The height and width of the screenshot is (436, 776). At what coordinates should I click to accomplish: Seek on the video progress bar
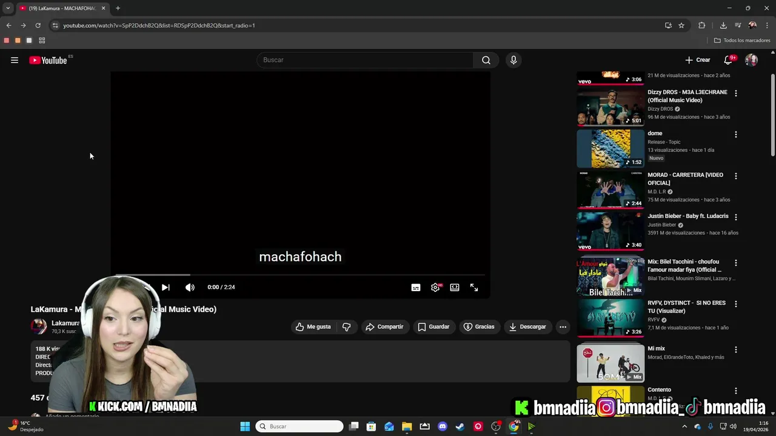click(x=300, y=275)
